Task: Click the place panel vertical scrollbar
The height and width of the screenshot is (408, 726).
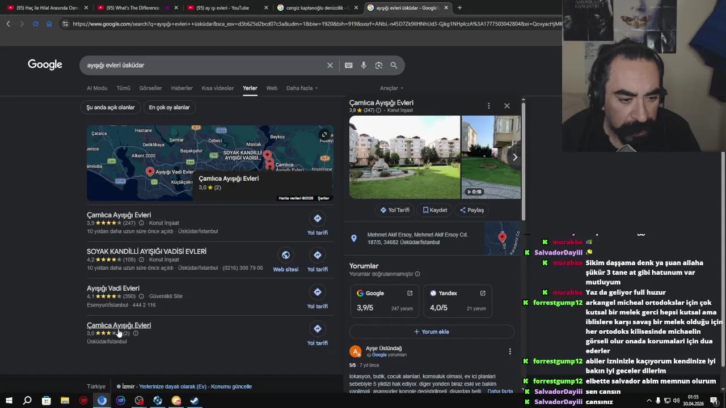Action: 523,161
